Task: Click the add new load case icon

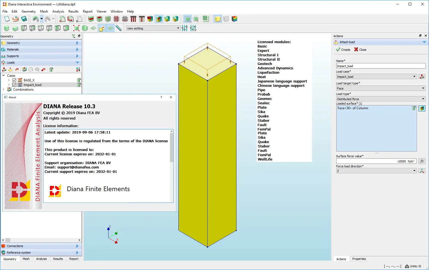Action: tap(4, 69)
